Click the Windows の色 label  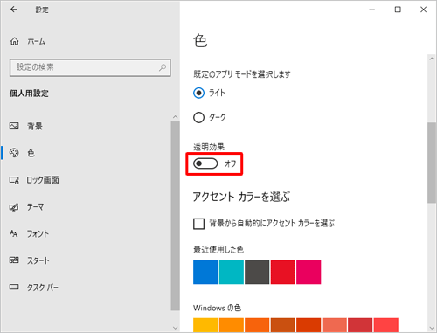tap(217, 308)
